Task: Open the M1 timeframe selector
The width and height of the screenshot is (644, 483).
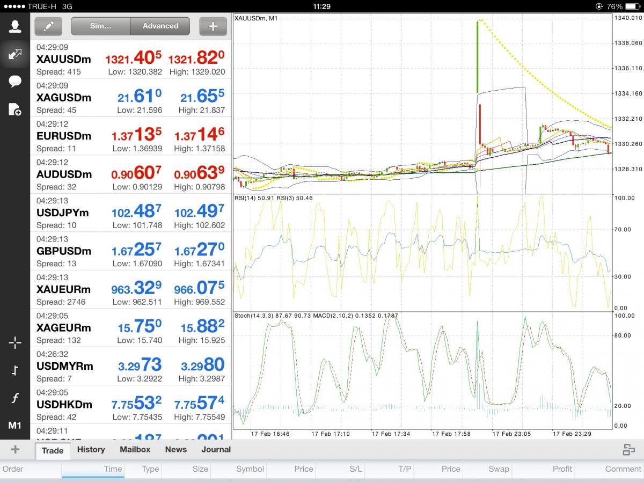Action: [15, 426]
